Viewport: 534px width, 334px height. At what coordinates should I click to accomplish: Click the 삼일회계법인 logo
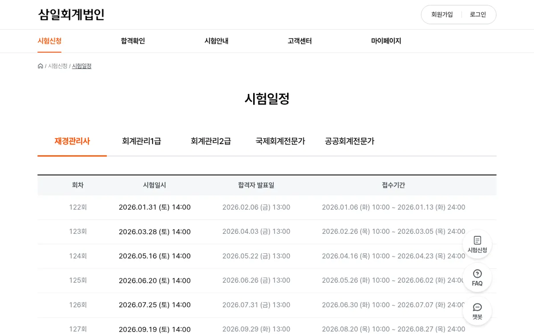(x=71, y=15)
